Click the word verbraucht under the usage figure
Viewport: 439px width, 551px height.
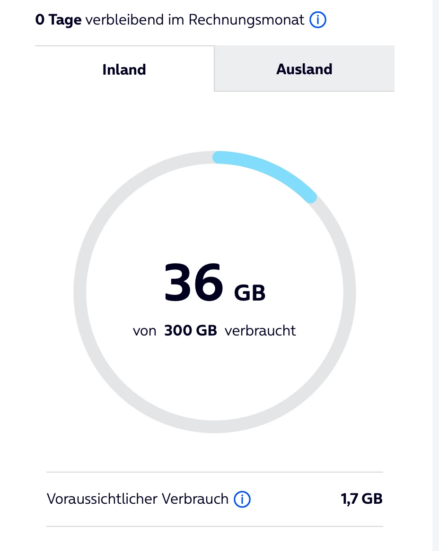point(260,330)
